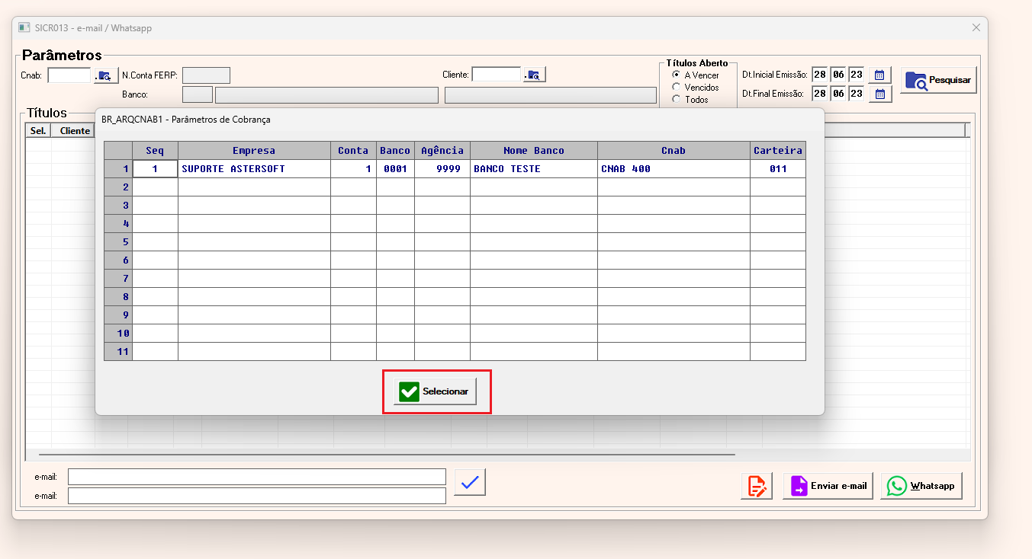The image size is (1032, 559).
Task: Click the Dt.Inicial Emissão month field
Action: coord(838,75)
